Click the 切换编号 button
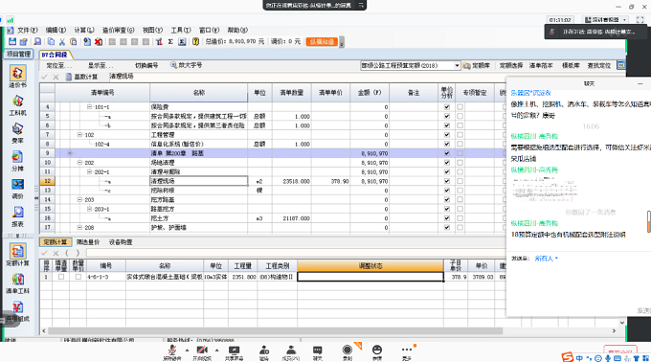The height and width of the screenshot is (362, 651). click(x=146, y=65)
